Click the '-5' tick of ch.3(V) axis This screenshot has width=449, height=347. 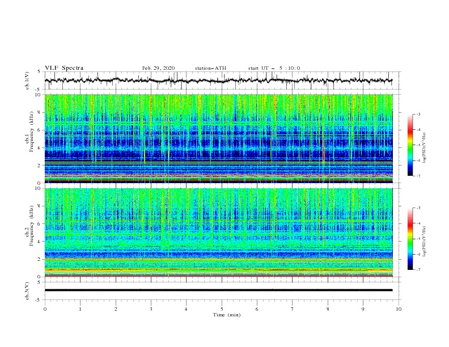39,300
